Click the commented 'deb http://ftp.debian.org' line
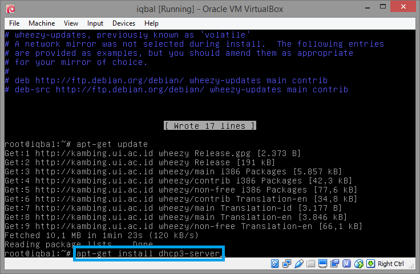420x274 pixels. click(166, 80)
